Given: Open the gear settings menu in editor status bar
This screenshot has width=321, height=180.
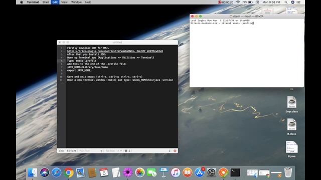Looking at the screenshot, I should [x=127, y=151].
